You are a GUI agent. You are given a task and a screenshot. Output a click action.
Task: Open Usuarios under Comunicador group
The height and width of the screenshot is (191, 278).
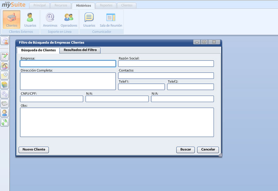[x=89, y=19]
